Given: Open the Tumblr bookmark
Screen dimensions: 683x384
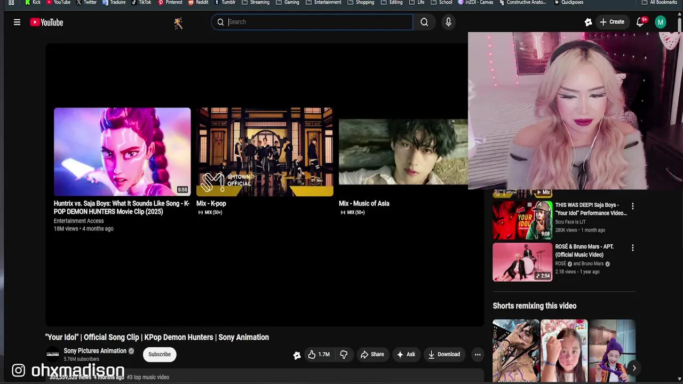Looking at the screenshot, I should 225,3.
